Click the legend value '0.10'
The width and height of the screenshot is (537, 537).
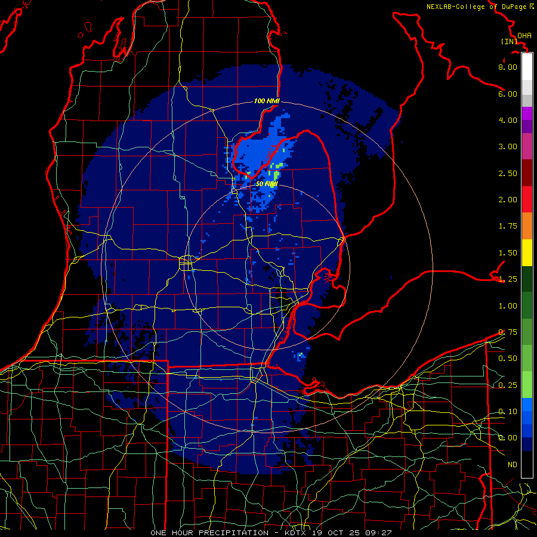(508, 411)
